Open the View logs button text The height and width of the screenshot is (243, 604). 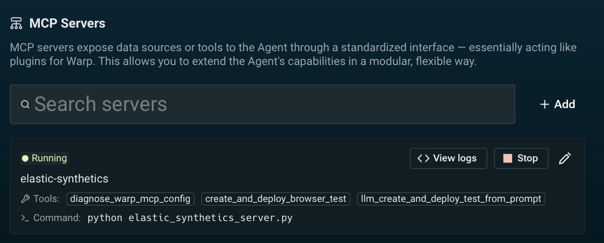[x=454, y=158]
